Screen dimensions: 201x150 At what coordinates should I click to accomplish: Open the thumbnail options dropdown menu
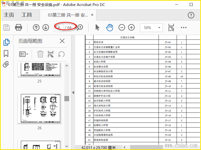[24, 54]
